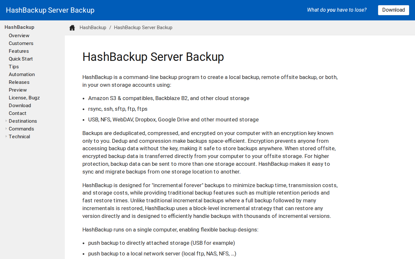Click the Download link in sidebar
The height and width of the screenshot is (259, 415).
pos(20,106)
